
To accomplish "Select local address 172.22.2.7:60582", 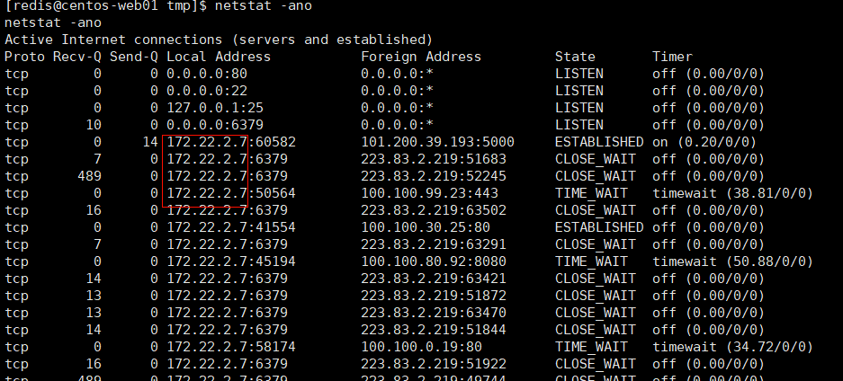I will [x=231, y=142].
